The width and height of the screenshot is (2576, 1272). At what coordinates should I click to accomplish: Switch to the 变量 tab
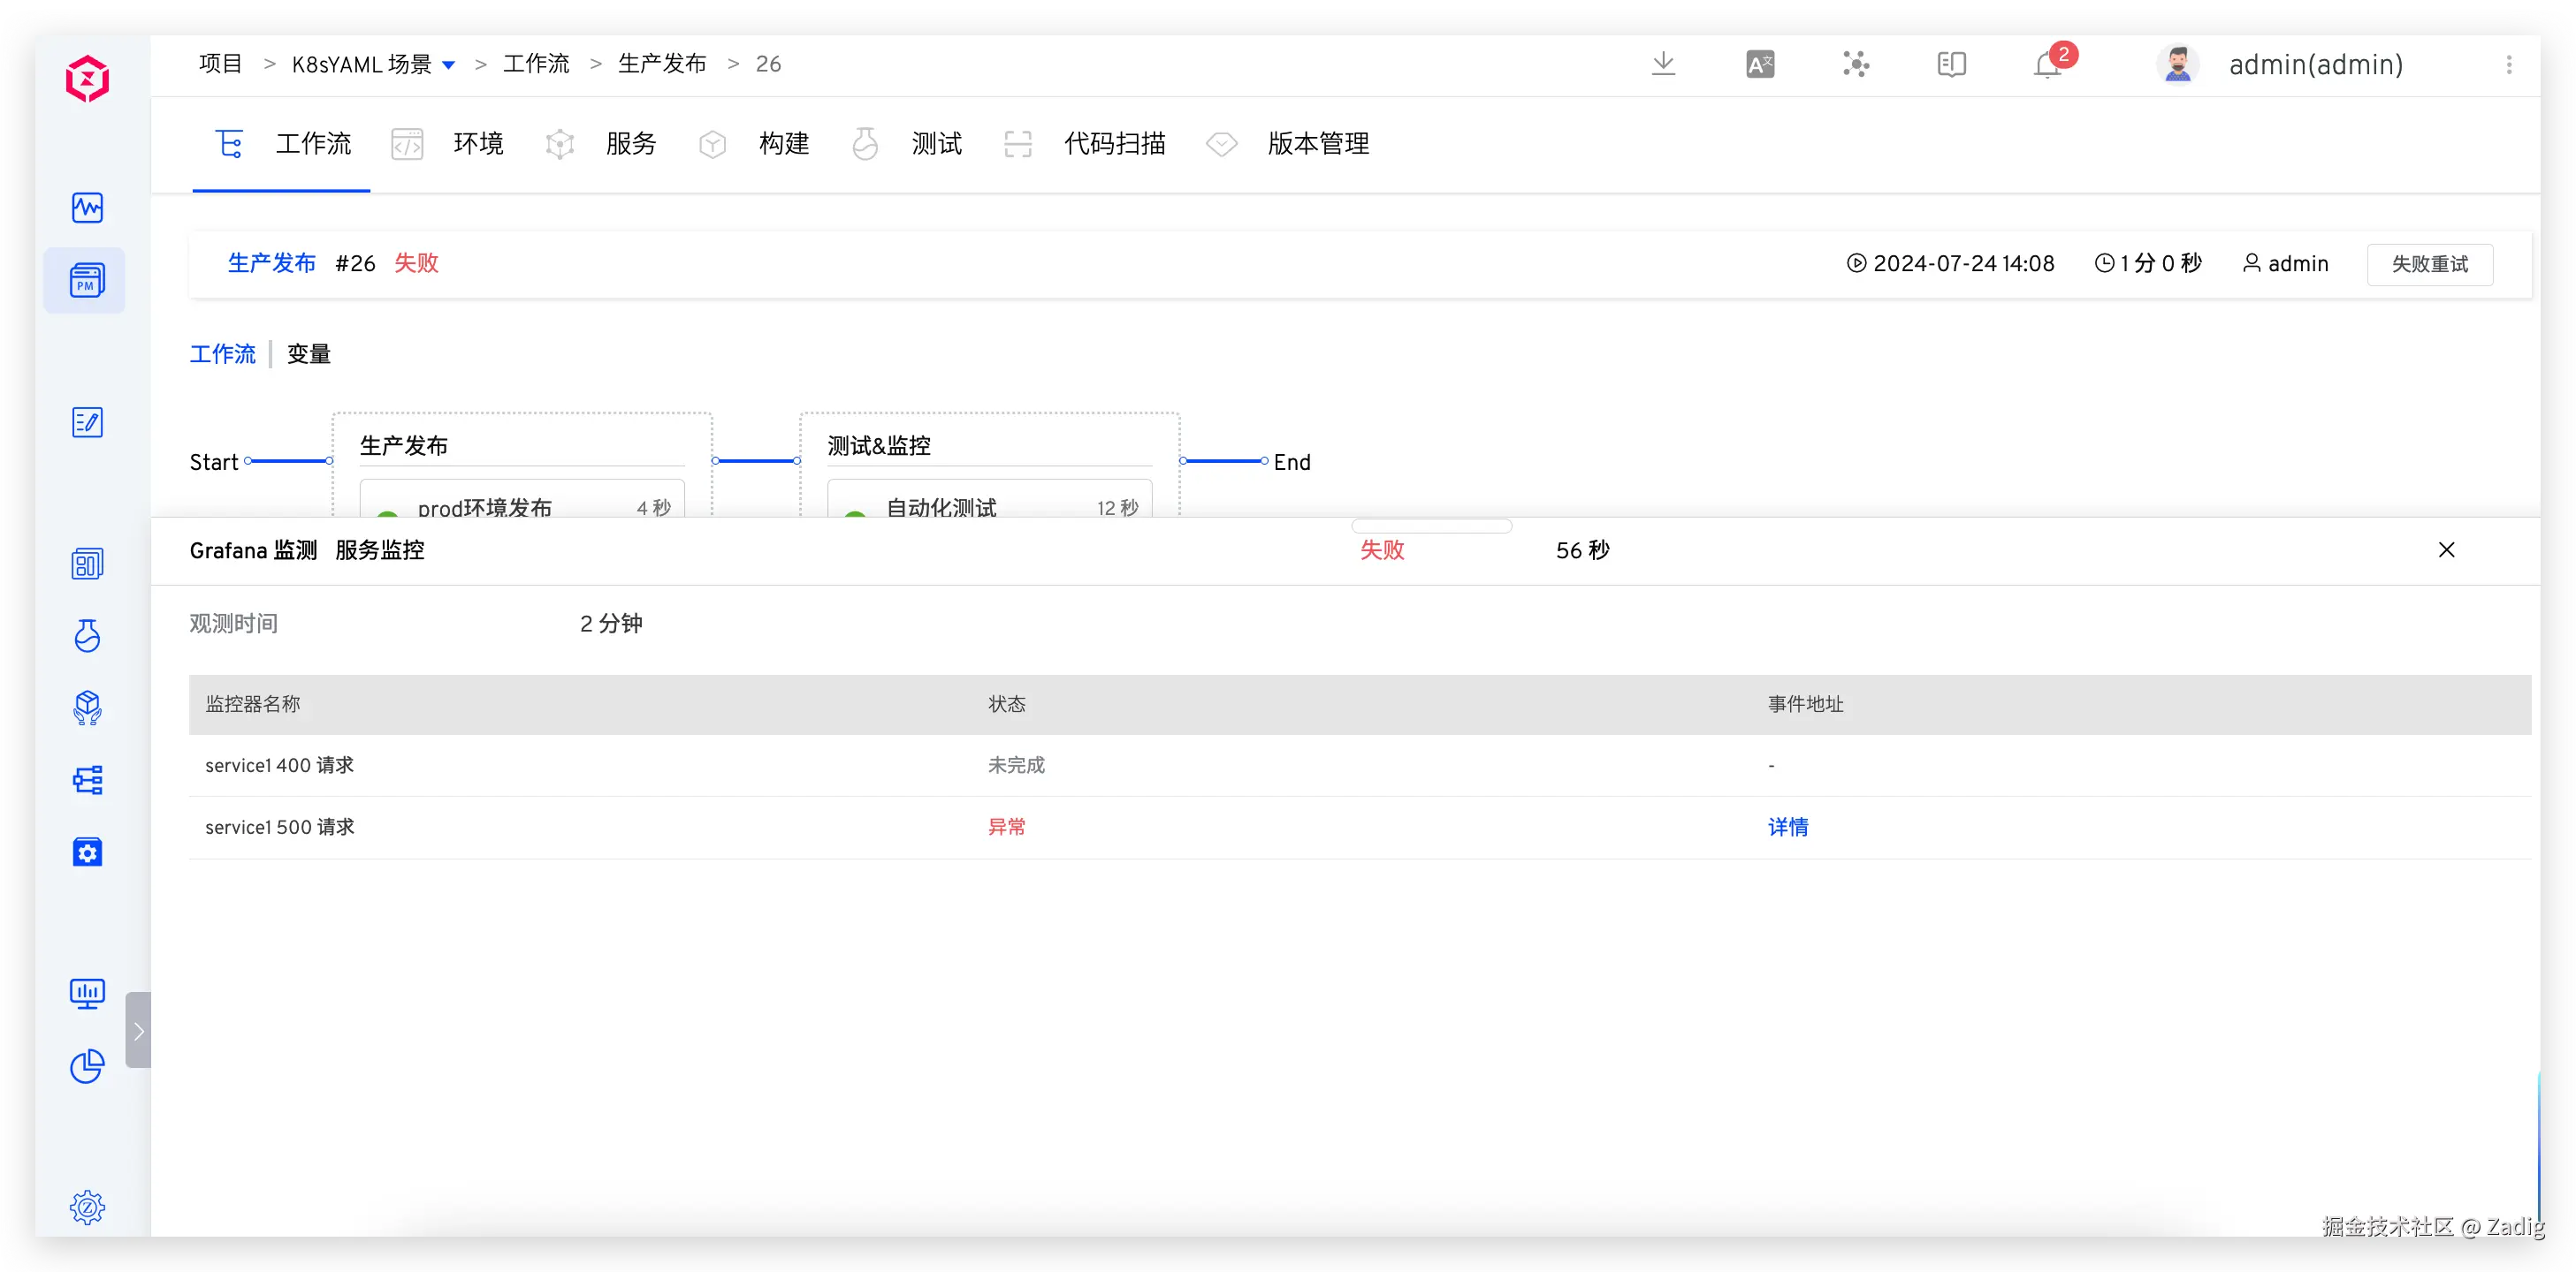point(308,353)
